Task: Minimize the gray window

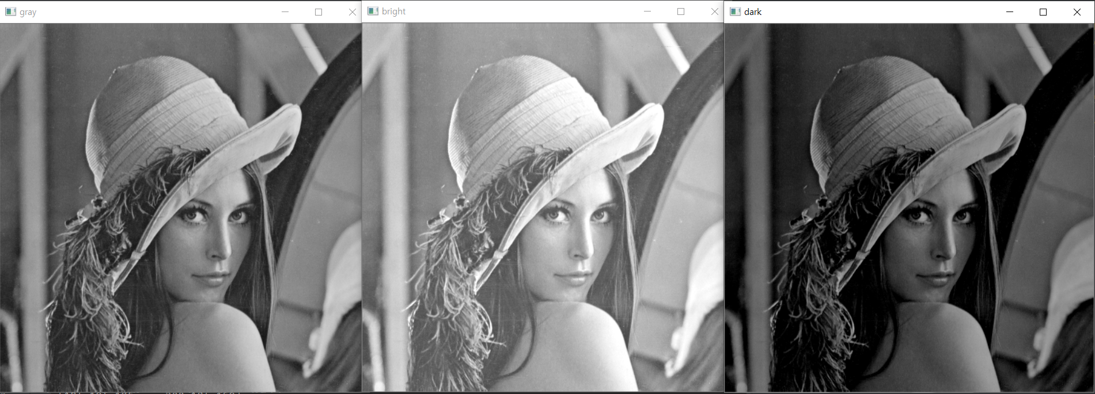Action: tap(285, 12)
